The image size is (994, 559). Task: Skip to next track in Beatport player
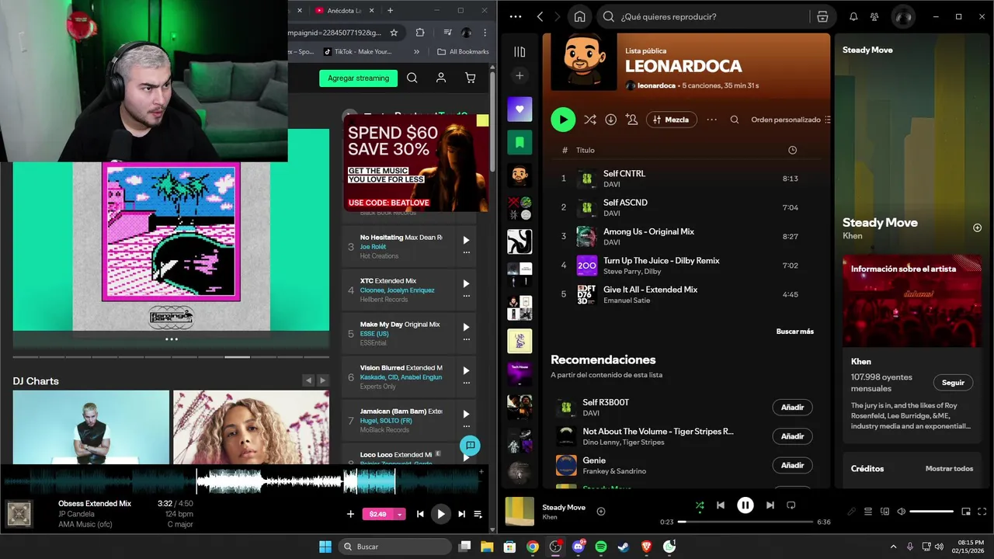click(x=461, y=514)
